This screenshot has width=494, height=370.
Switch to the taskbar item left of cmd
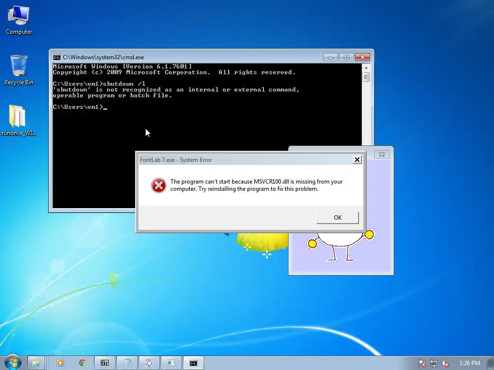pyautogui.click(x=171, y=363)
